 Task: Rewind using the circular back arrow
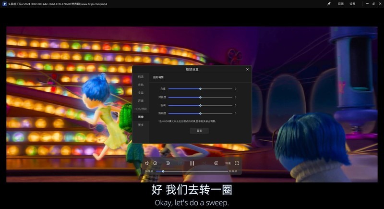click(168, 163)
